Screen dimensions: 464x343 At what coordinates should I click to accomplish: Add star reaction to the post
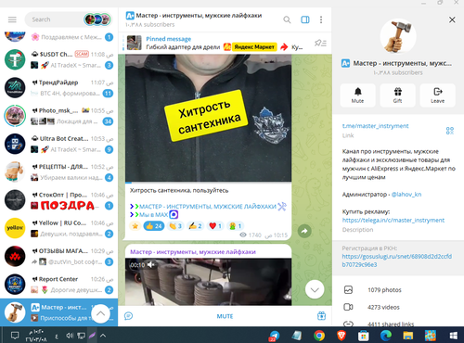(135, 226)
